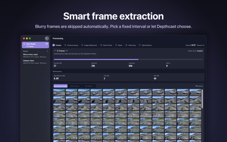Click the Scanned (%) value 57
227x142 pixels.
click(55, 66)
